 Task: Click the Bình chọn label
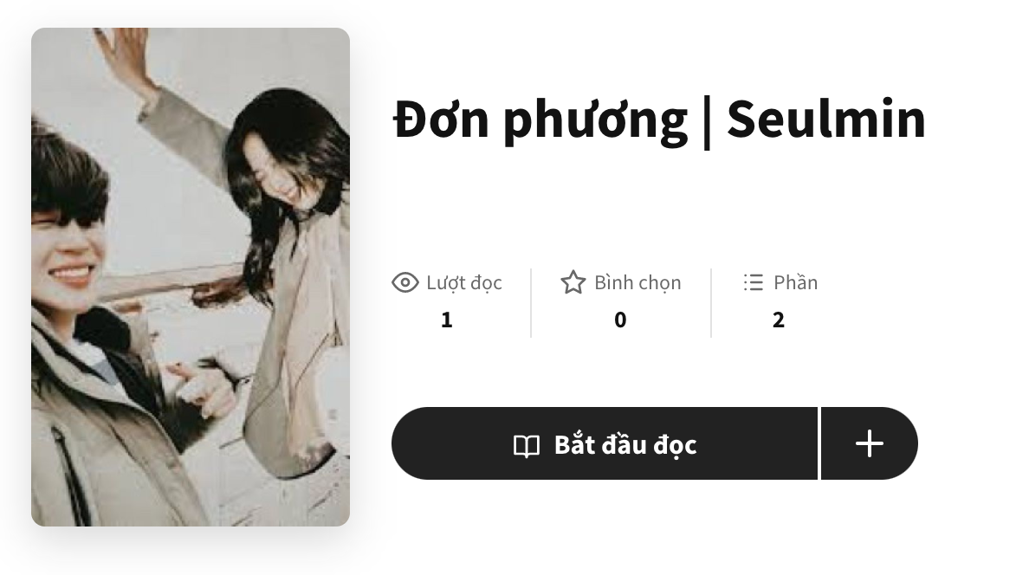(637, 282)
